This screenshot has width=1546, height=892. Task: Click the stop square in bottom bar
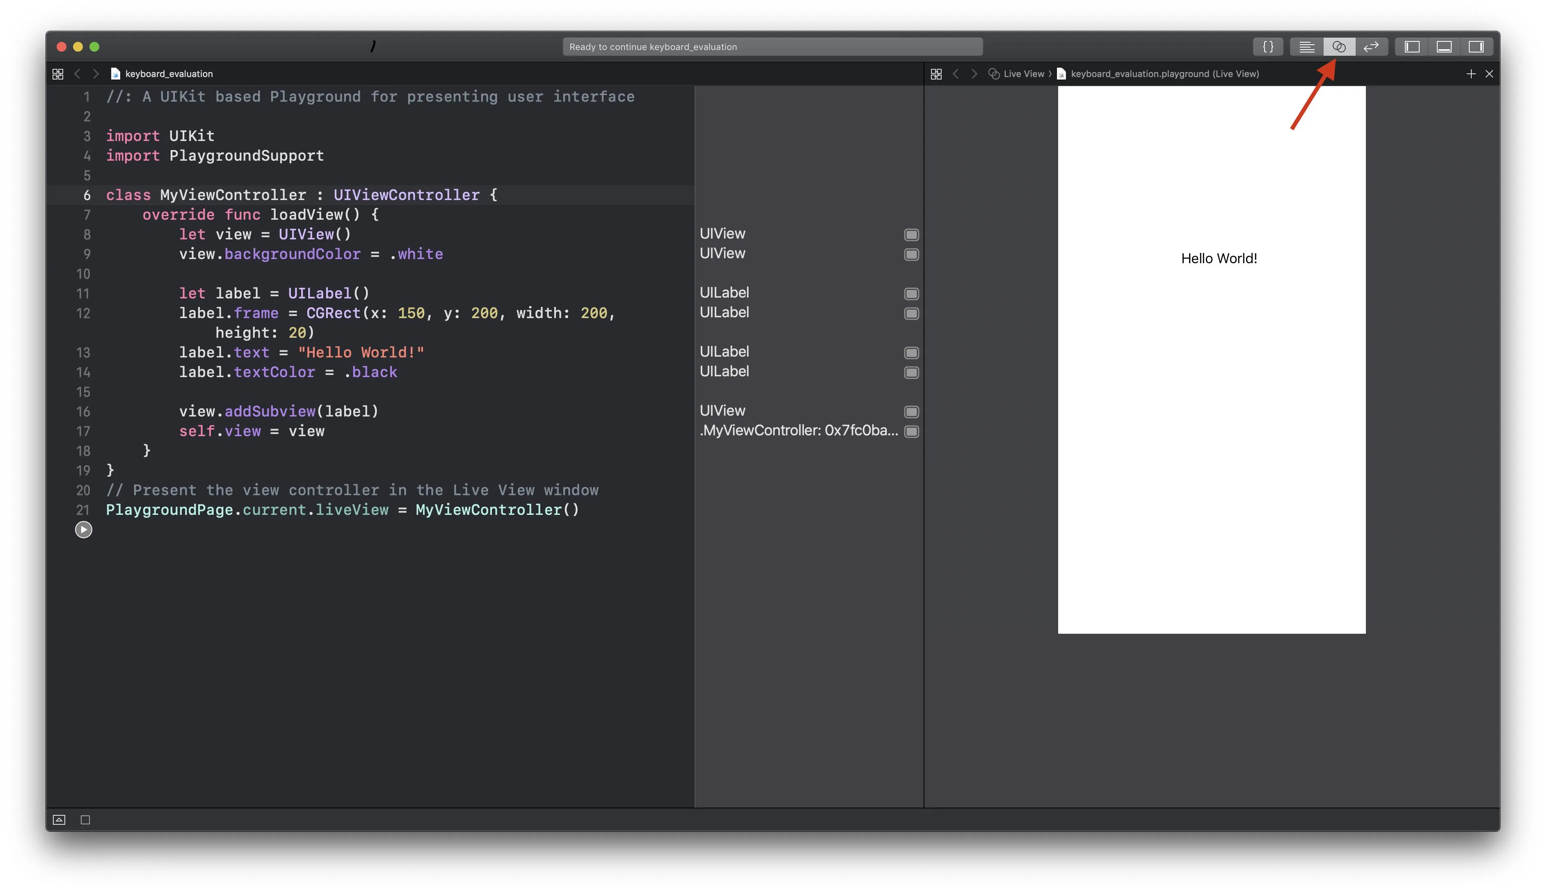[x=85, y=820]
